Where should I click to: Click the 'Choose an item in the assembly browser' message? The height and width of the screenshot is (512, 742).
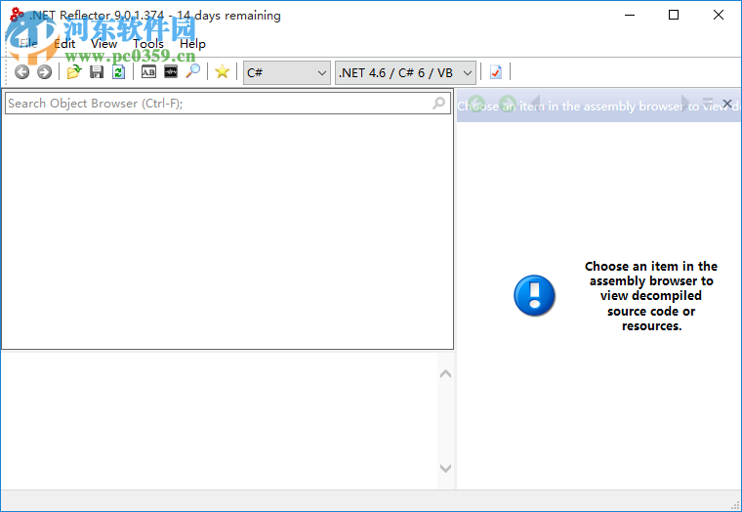(651, 295)
